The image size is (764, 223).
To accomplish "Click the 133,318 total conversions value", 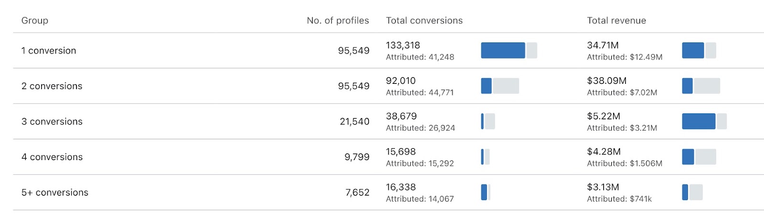I will coord(403,45).
